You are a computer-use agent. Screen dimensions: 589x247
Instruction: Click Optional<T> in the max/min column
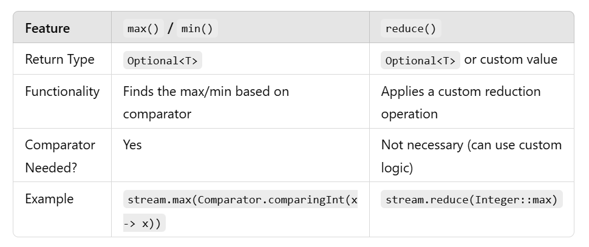click(162, 60)
